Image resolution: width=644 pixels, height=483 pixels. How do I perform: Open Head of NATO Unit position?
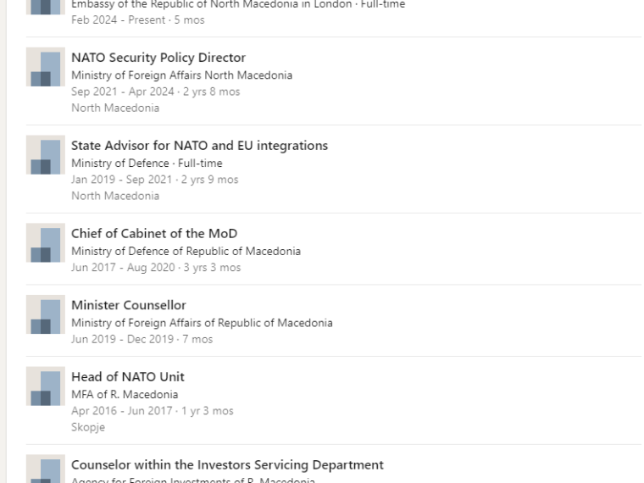(x=128, y=376)
